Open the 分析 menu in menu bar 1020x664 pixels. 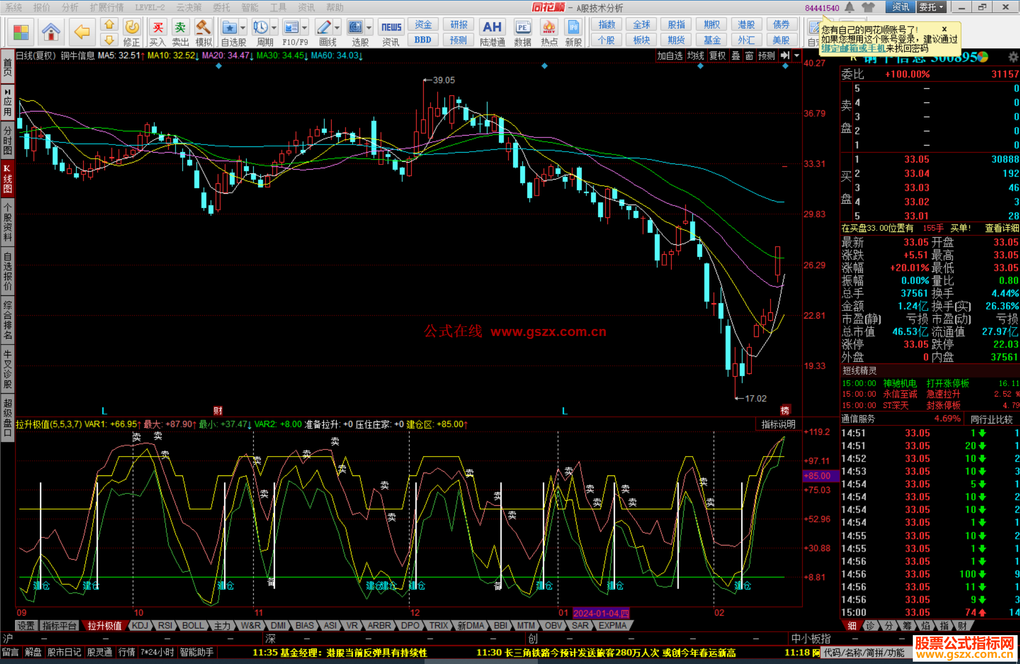(70, 7)
